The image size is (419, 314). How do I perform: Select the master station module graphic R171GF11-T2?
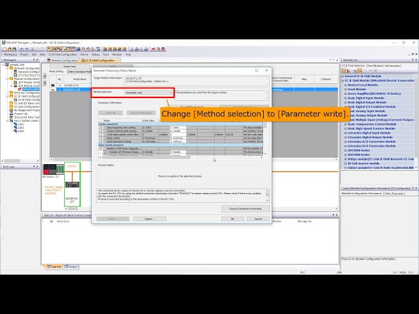[x=53, y=169]
